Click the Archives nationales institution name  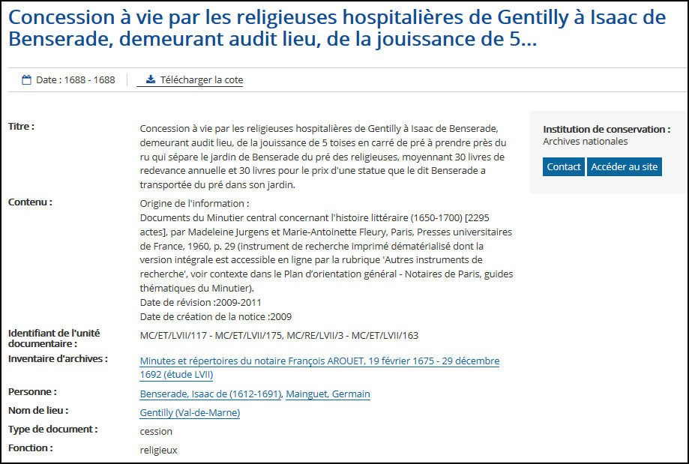tap(585, 142)
